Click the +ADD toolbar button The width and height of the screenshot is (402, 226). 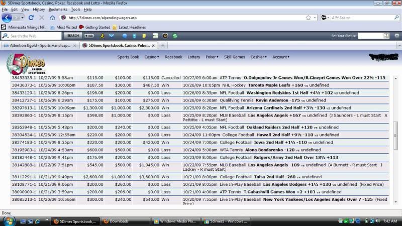point(89,36)
